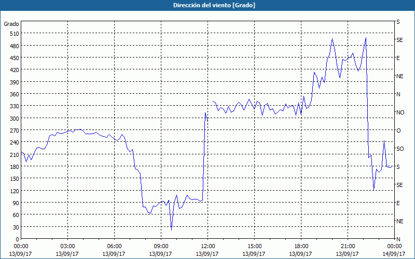
Task: Select the 120 value on the left axis
Action: tap(15, 191)
